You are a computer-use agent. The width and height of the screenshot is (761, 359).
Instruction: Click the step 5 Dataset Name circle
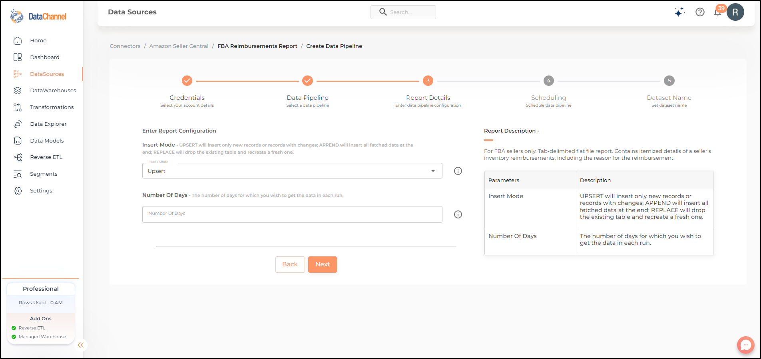click(669, 81)
